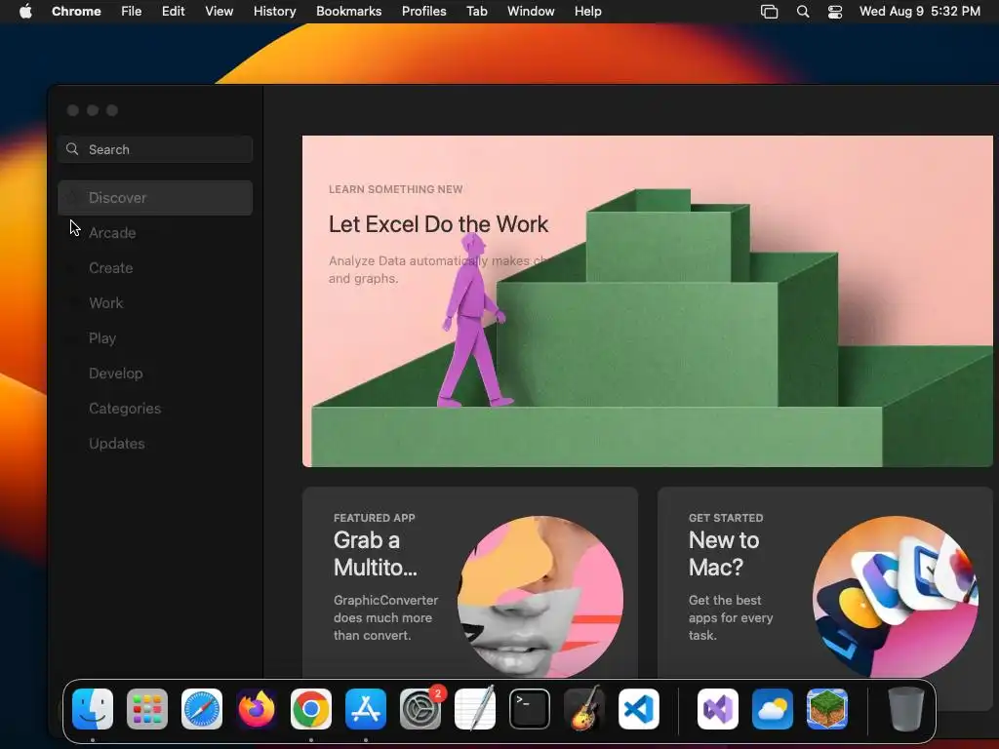999x749 pixels.
Task: Open the Apple menu
Action: click(x=25, y=12)
